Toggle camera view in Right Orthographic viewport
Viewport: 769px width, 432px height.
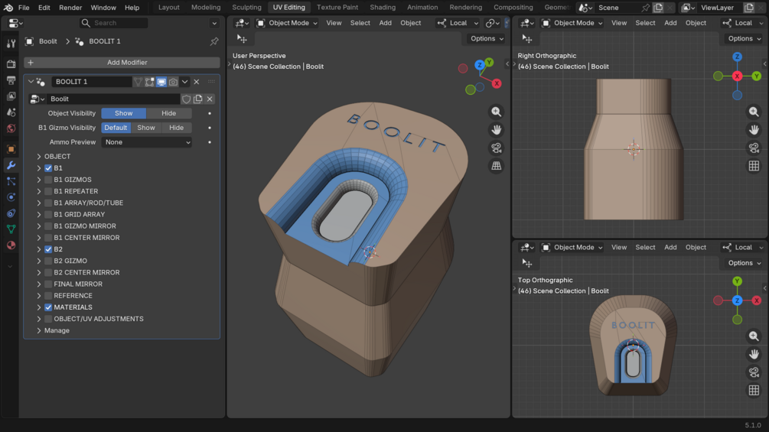(754, 148)
